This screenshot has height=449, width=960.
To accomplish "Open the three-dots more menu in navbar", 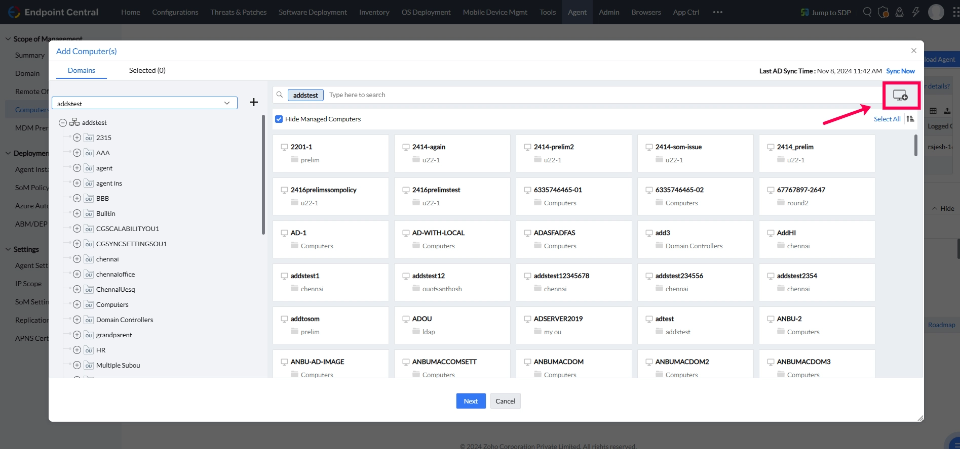I will coord(717,12).
